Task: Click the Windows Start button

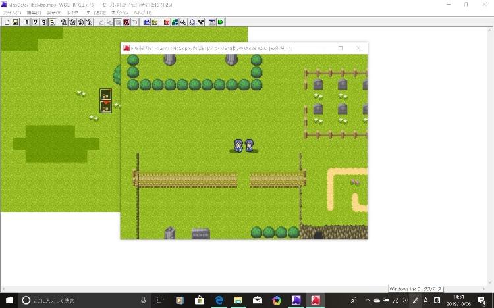Action: point(8,300)
